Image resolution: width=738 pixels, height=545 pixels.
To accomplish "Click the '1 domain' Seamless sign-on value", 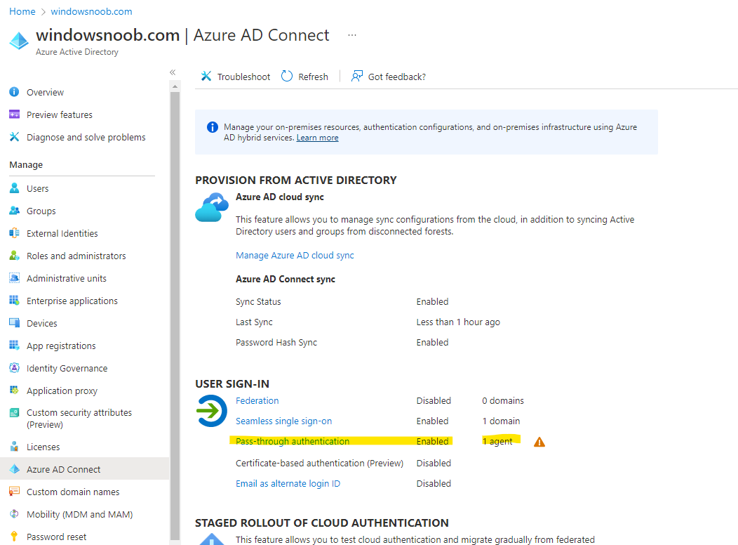I will click(x=501, y=421).
